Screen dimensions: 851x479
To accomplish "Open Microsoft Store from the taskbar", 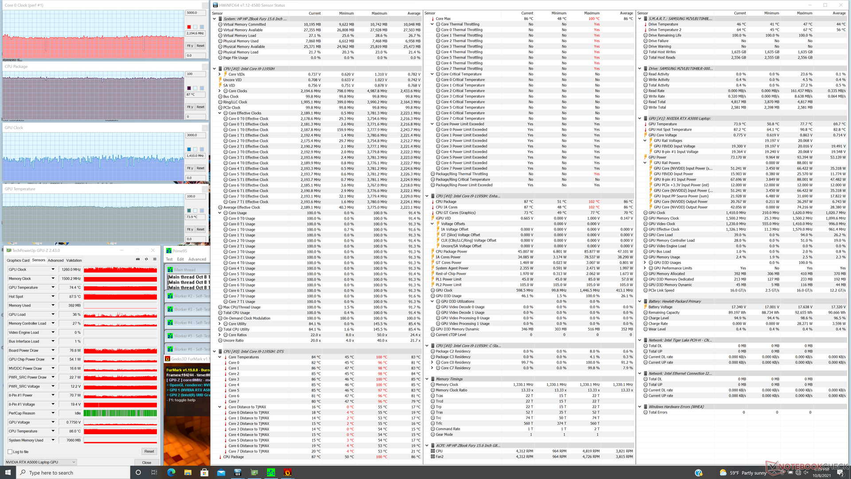I will [x=204, y=472].
